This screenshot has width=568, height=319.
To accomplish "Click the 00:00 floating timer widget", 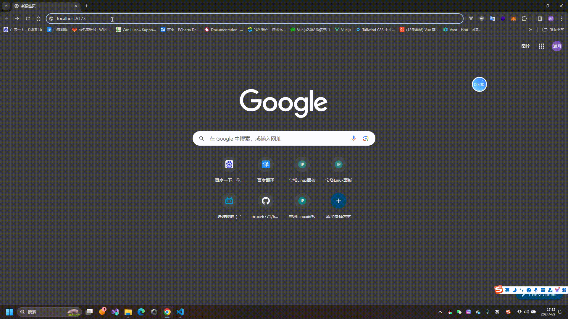I will click(x=479, y=84).
